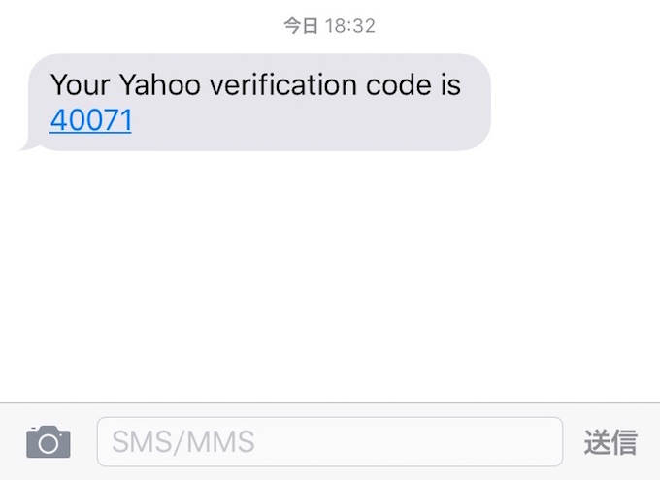660x480 pixels.
Task: Tap the 40071 verification code link
Action: point(90,120)
